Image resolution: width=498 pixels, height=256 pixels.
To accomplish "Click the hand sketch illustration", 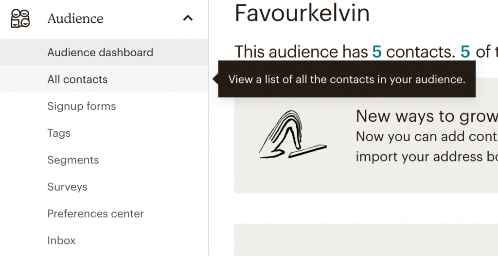I will click(x=292, y=134).
